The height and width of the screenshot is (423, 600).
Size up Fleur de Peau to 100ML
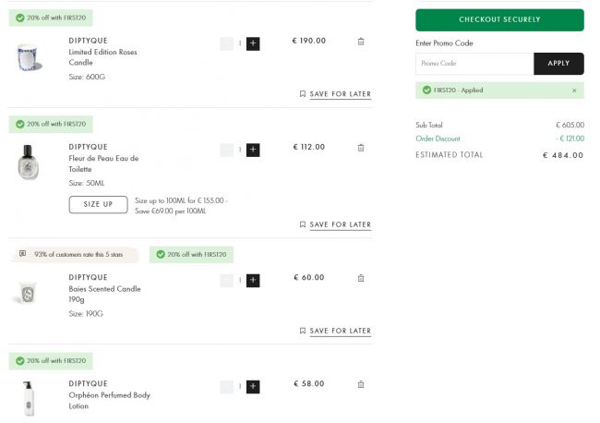click(x=98, y=204)
